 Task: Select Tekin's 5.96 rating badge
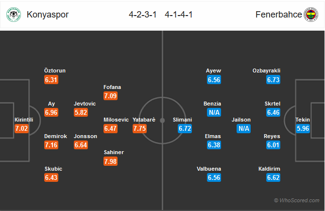(303, 128)
